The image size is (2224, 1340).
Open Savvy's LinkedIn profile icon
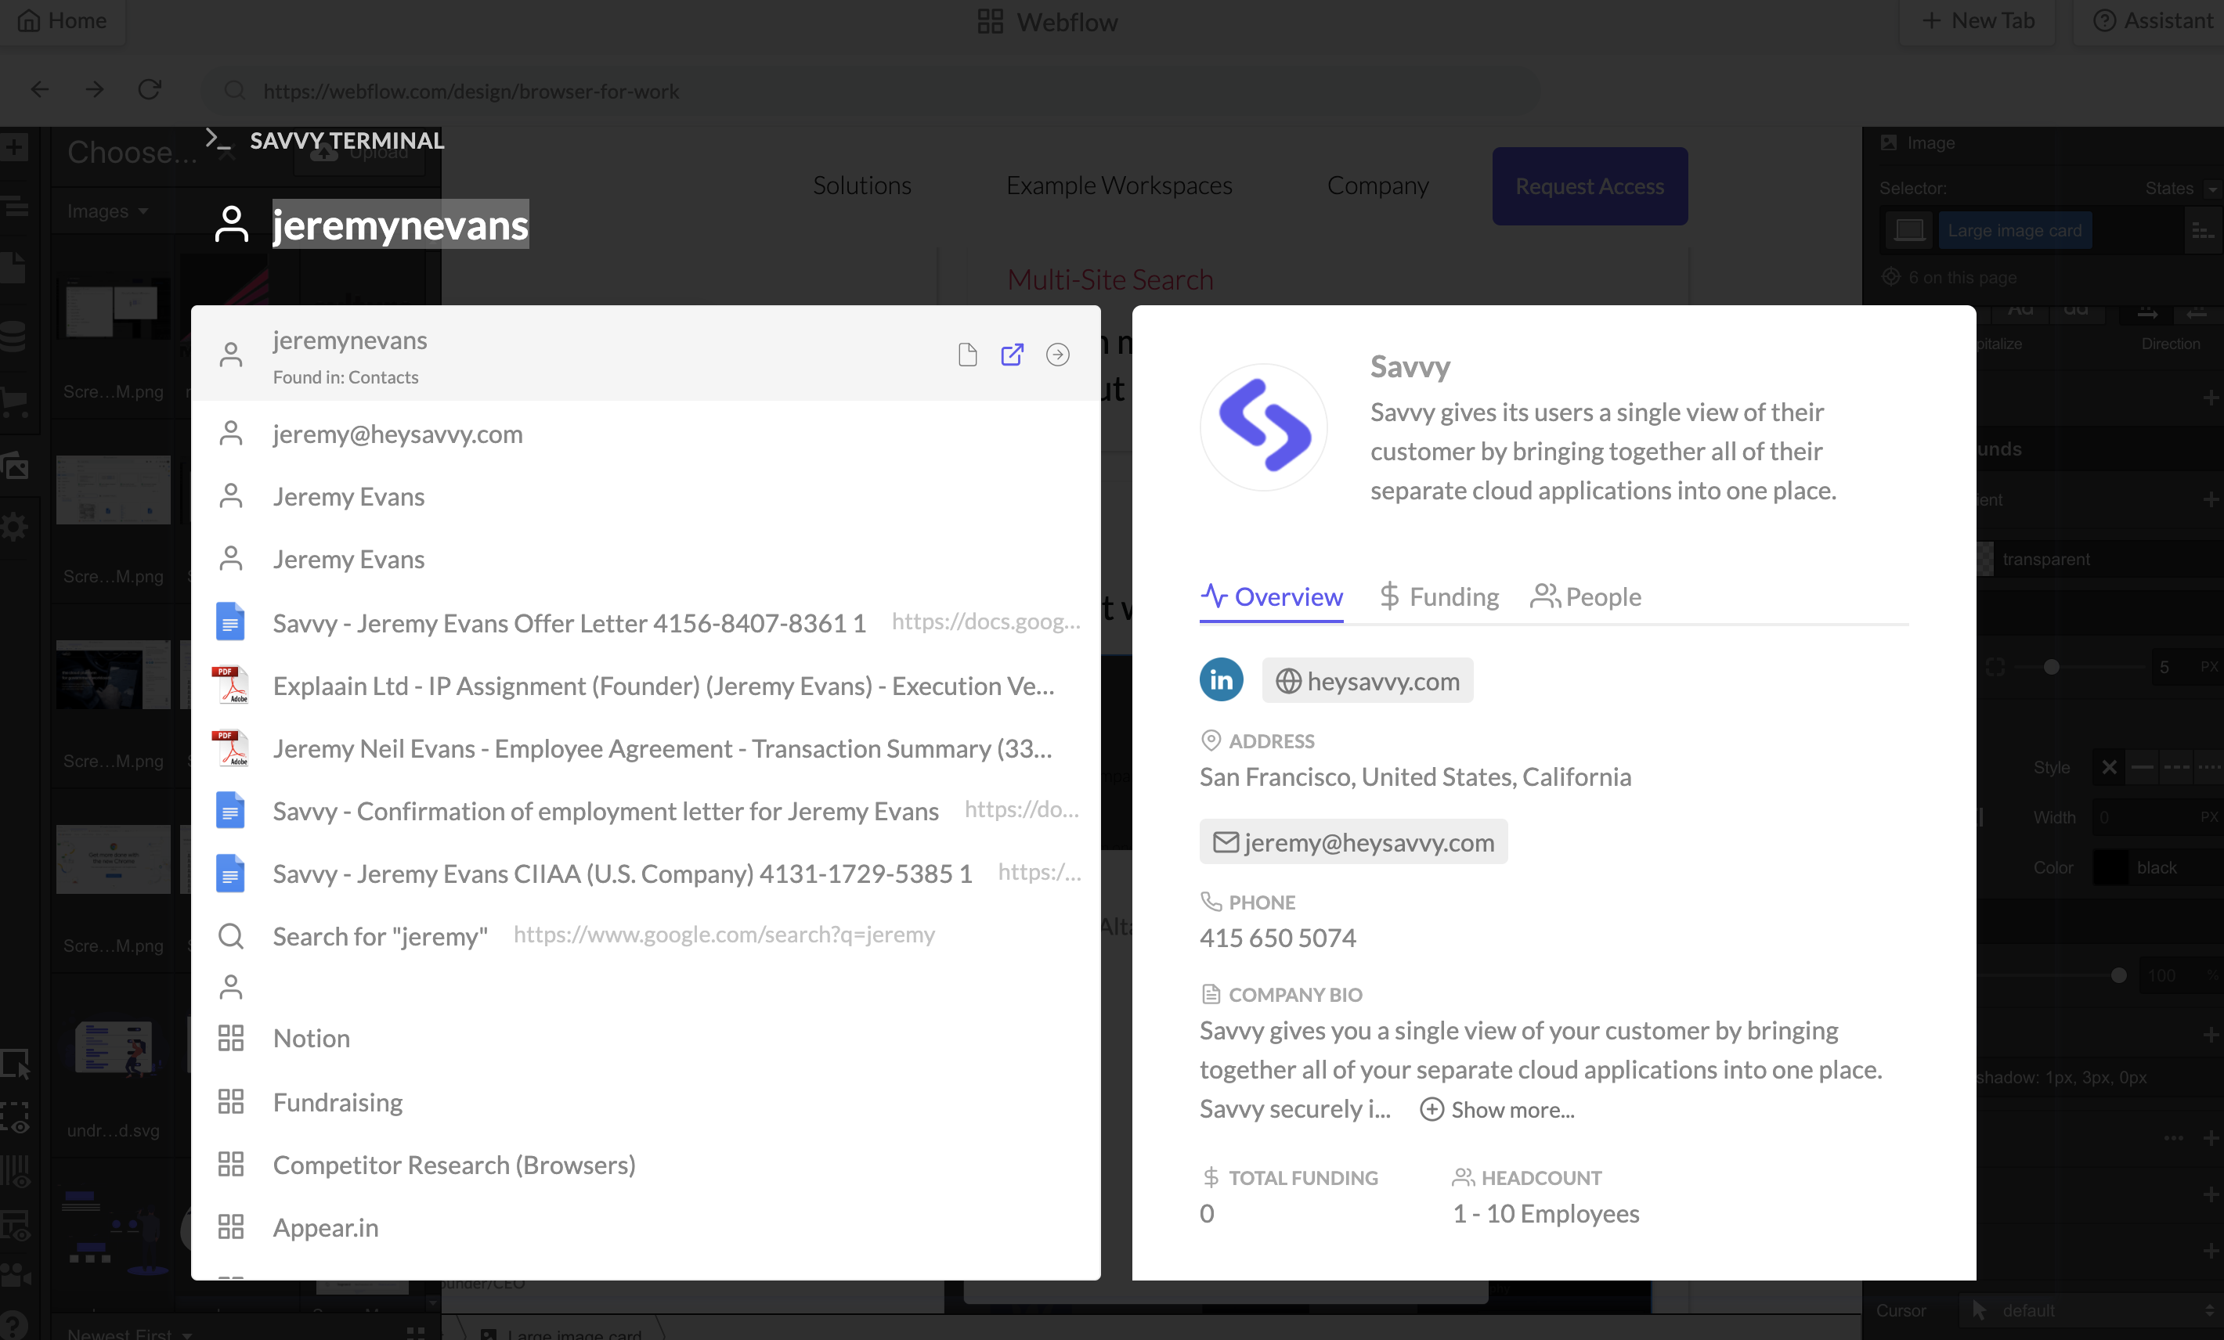1220,679
